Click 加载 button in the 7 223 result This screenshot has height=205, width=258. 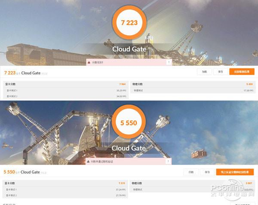click(x=204, y=72)
